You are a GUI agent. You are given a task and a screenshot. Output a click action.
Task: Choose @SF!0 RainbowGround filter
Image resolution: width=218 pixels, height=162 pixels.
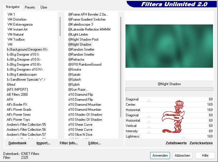click(85, 65)
